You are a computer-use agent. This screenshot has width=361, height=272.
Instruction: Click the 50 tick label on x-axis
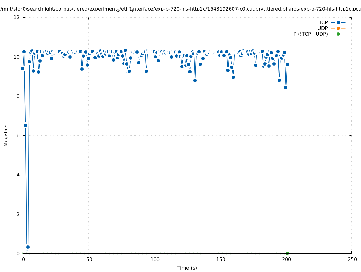click(x=89, y=259)
